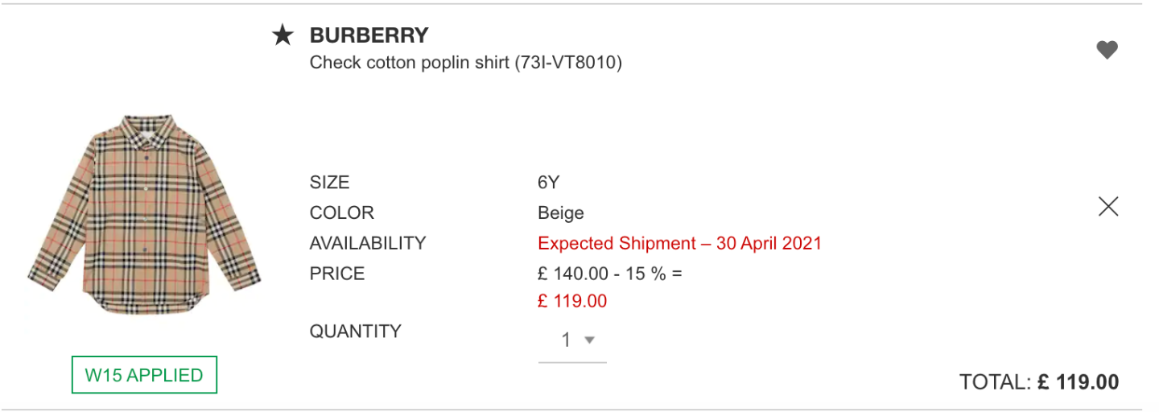Click the TOTAL: £ 119.00 amount

click(x=1039, y=382)
